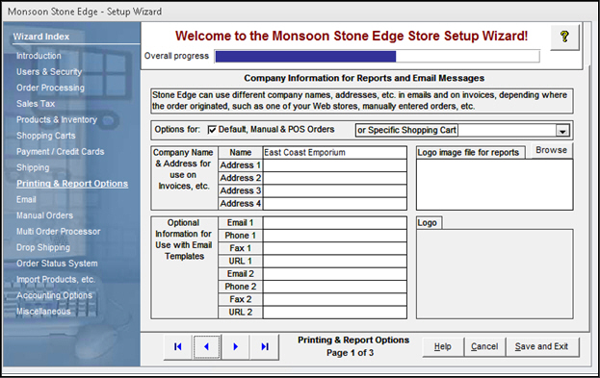Viewport: 600px width, 378px height.
Task: Click the Help button at bottom
Action: pos(443,346)
